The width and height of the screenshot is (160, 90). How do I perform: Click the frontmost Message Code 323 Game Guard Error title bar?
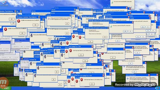tap(97, 28)
